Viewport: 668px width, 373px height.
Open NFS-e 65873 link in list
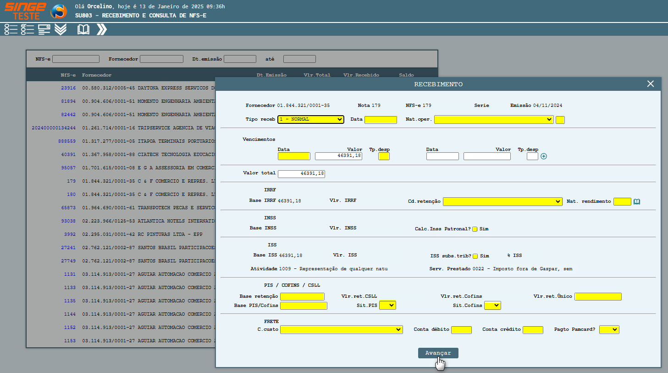coord(68,208)
